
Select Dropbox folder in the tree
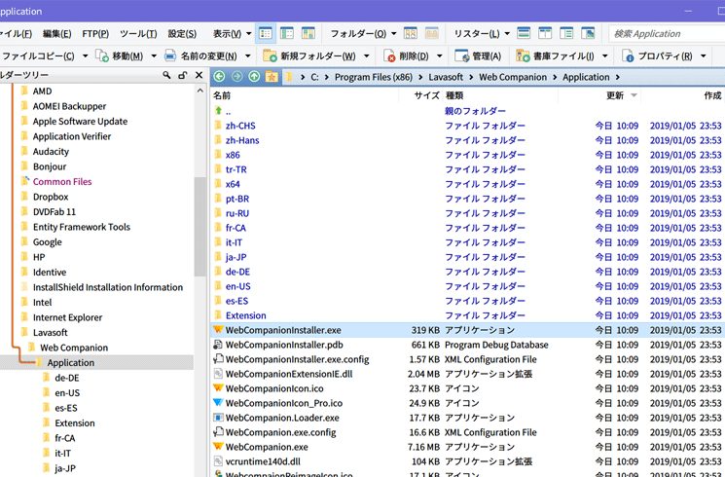[x=51, y=197]
